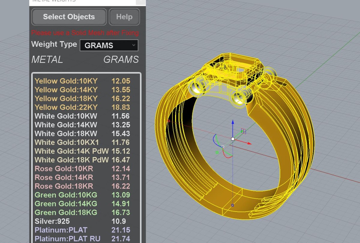Screen dimensions: 360x243
Task: Click the gumball white center square
Action: 233,139
